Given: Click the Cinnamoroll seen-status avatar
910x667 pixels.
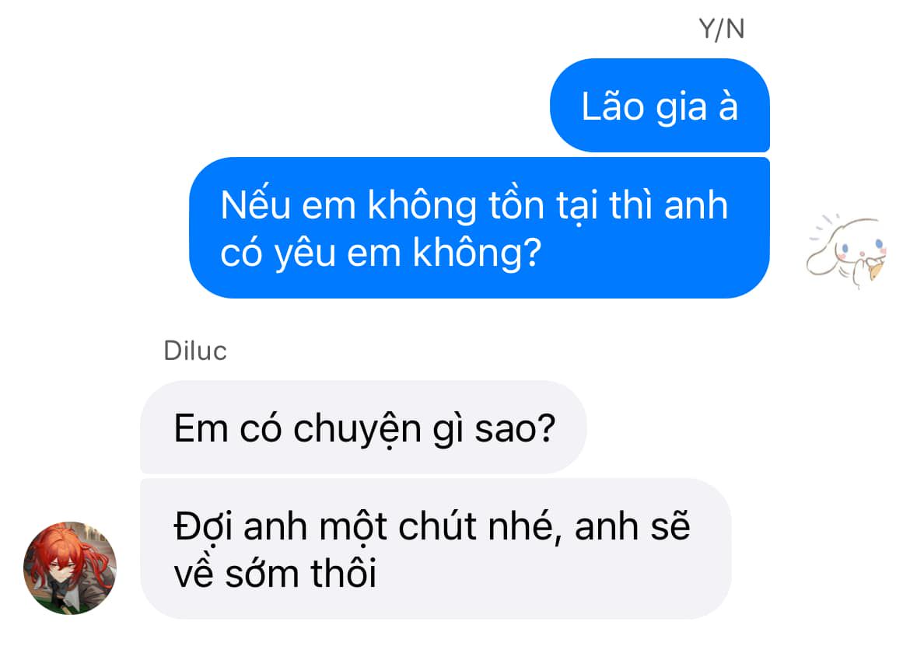Looking at the screenshot, I should pos(846,250).
